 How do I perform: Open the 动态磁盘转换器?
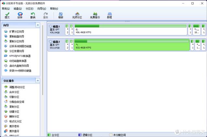point(15,61)
